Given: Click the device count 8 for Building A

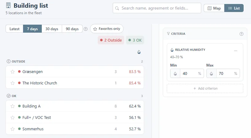Looking at the screenshot, I should coord(116,106).
